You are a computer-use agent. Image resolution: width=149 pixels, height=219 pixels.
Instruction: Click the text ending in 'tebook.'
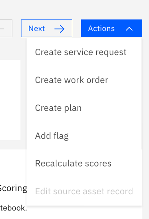point(13,208)
